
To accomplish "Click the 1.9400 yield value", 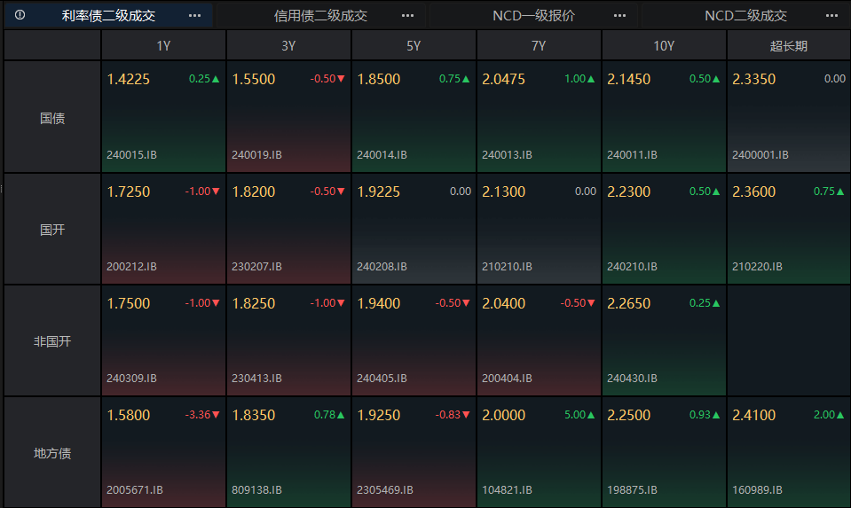I will pyautogui.click(x=378, y=303).
